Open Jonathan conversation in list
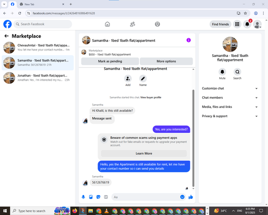The height and width of the screenshot is (215, 268). pyautogui.click(x=38, y=78)
